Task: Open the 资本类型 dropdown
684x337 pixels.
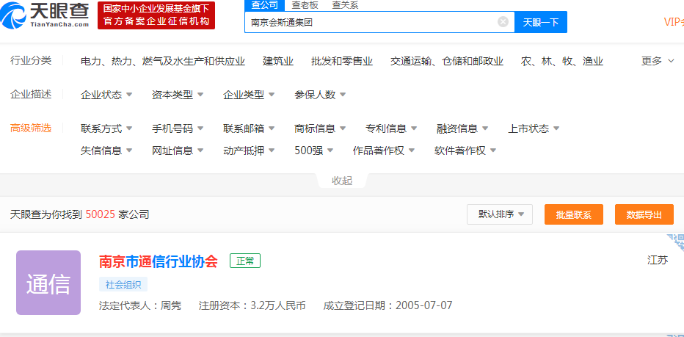Action: [x=178, y=95]
